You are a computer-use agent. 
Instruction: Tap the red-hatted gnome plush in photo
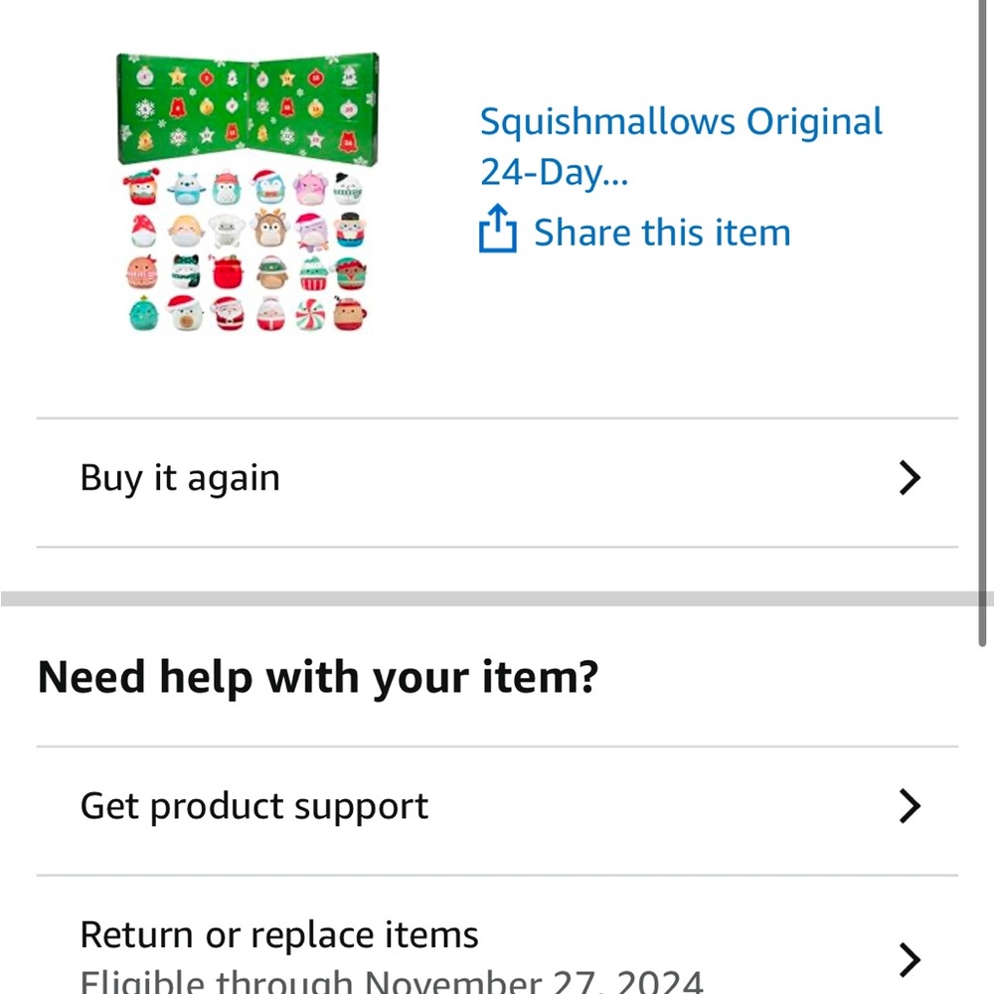pos(142,231)
